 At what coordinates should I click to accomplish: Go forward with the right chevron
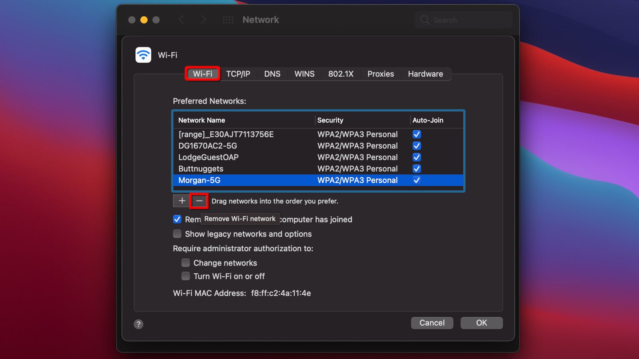(203, 20)
